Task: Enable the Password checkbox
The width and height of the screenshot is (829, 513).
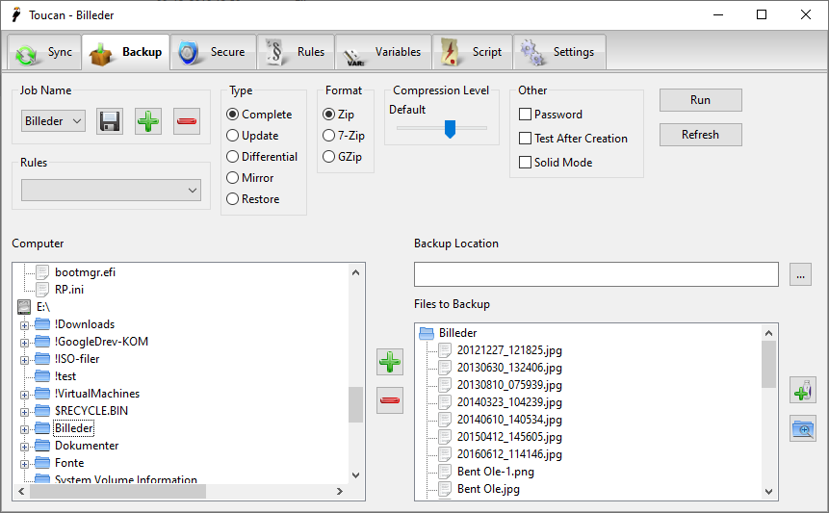Action: click(526, 115)
